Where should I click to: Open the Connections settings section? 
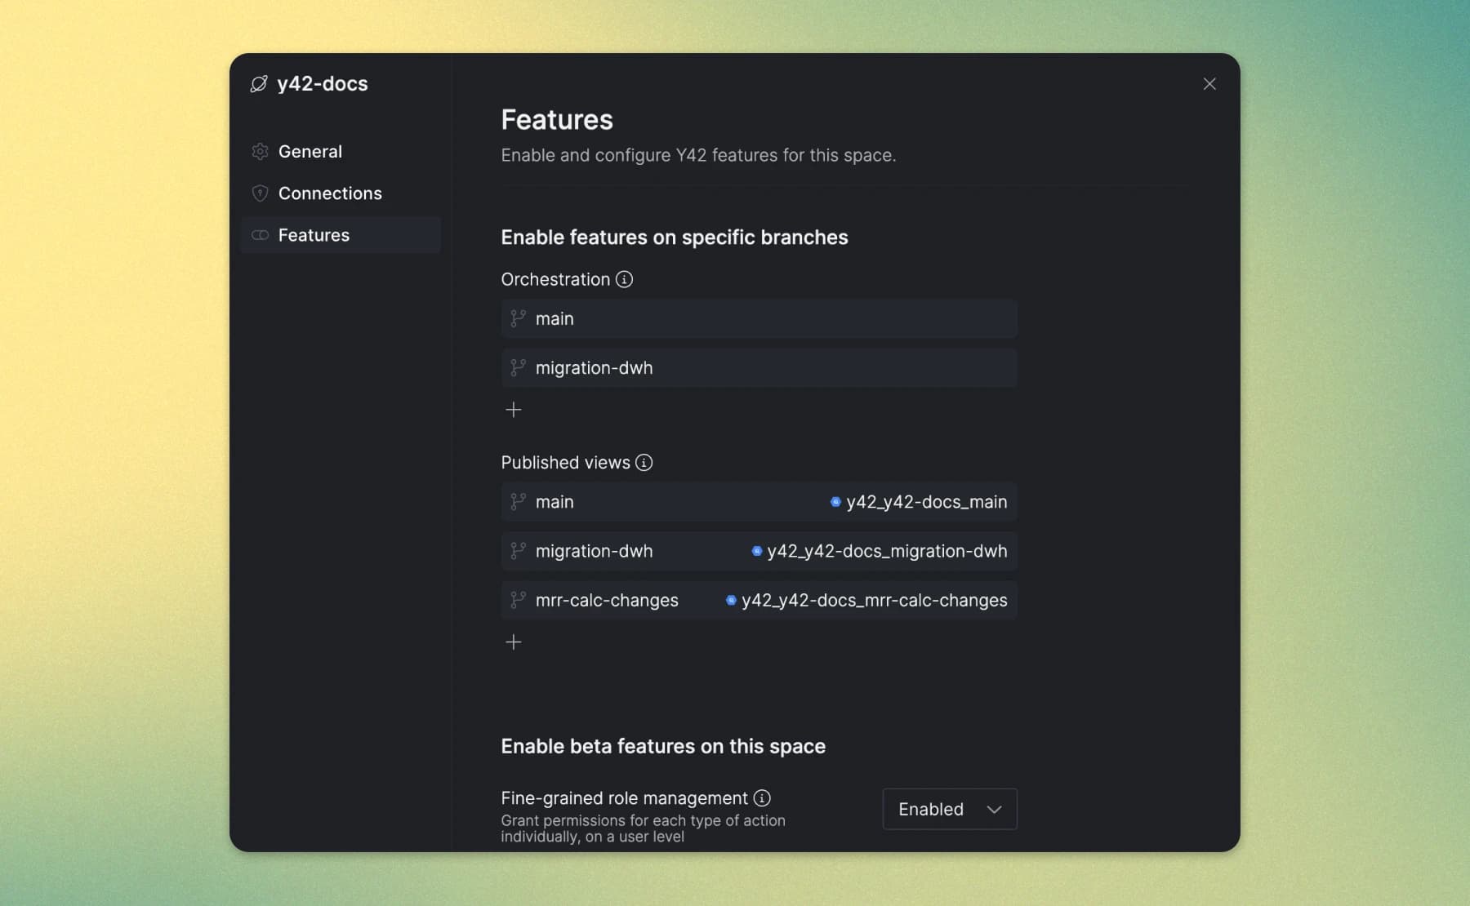pos(341,193)
